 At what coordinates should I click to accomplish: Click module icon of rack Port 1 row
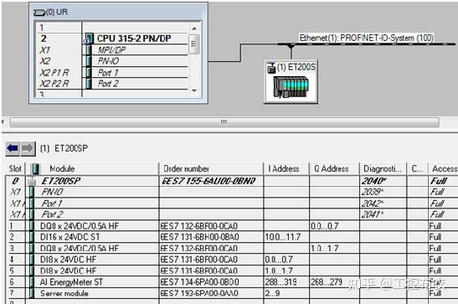[89, 72]
